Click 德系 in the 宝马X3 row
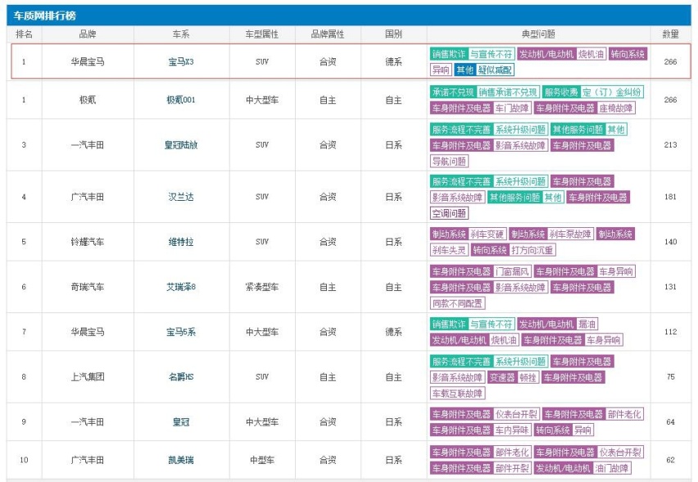 pyautogui.click(x=393, y=62)
